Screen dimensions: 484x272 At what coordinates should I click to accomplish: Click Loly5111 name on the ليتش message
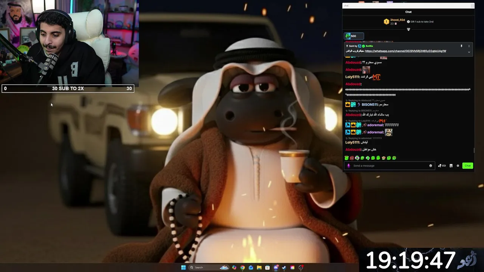(x=352, y=142)
